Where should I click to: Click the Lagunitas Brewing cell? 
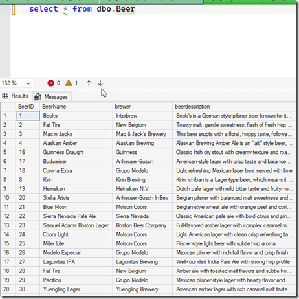(142, 262)
